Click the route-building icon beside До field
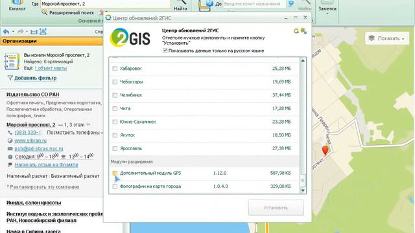The height and width of the screenshot is (233, 415). pyautogui.click(x=205, y=5)
